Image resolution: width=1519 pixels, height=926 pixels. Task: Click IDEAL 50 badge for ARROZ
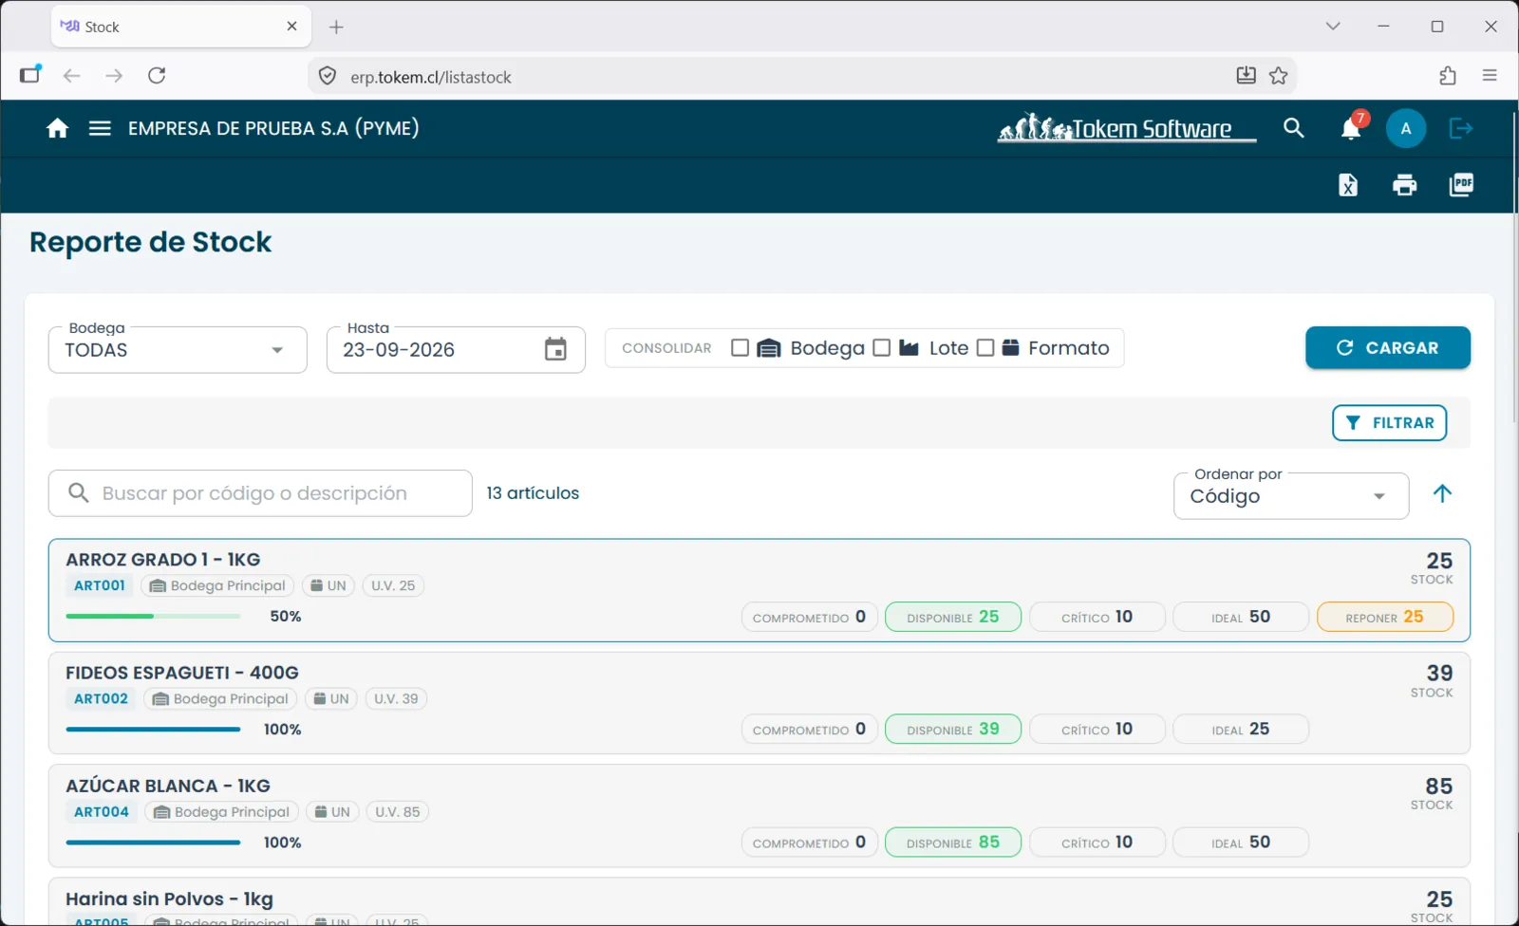[x=1241, y=617]
